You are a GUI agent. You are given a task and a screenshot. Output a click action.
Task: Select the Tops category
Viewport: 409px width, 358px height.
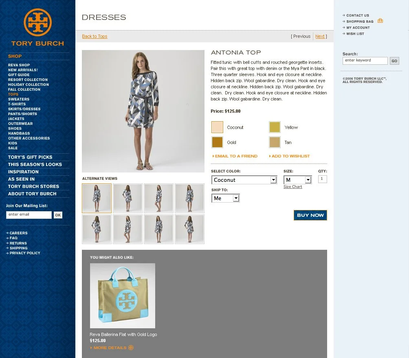13,94
